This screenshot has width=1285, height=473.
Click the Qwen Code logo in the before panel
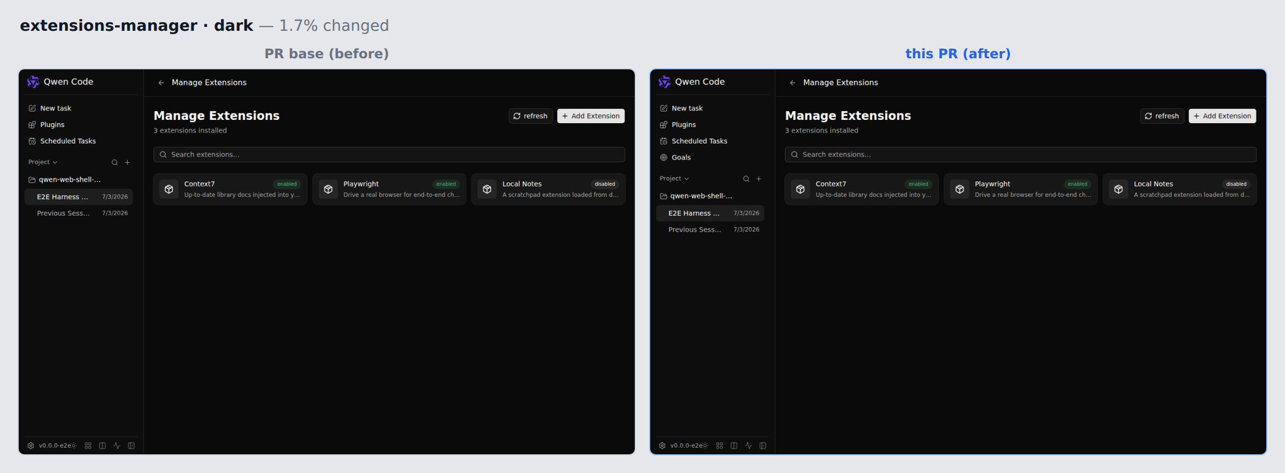point(33,82)
